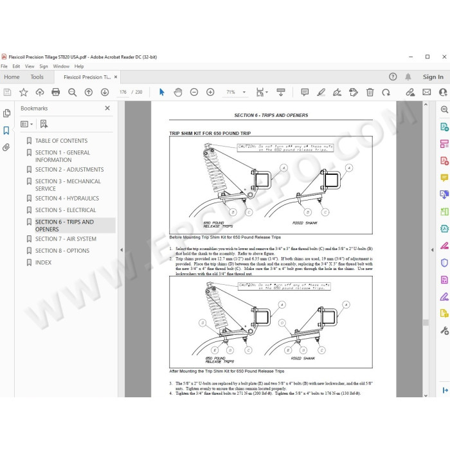This screenshot has width=450, height=450.
Task: Choose the selection arrow tool
Action: (162, 92)
